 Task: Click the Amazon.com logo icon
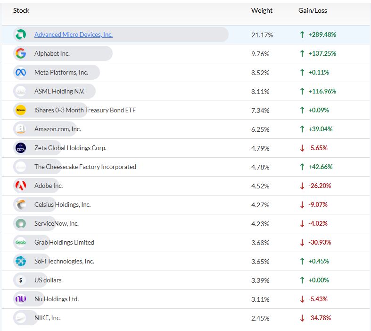coord(21,129)
